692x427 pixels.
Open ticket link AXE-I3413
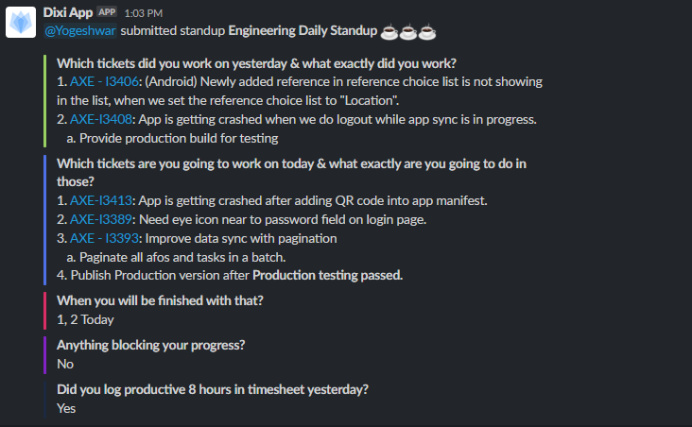[101, 200]
